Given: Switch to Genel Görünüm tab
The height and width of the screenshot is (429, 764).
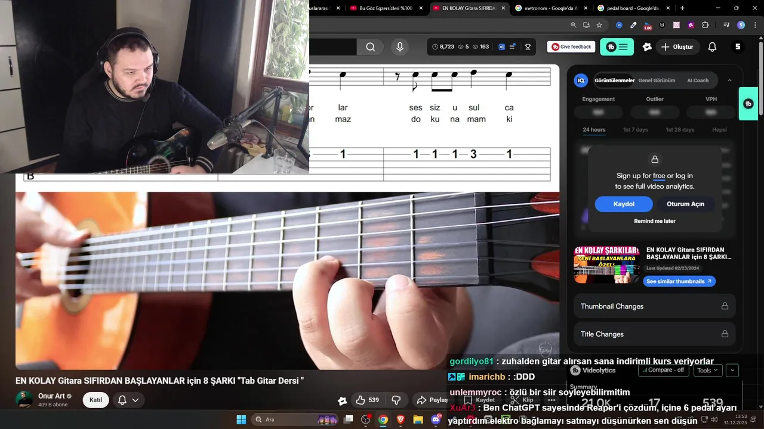Looking at the screenshot, I should point(657,80).
